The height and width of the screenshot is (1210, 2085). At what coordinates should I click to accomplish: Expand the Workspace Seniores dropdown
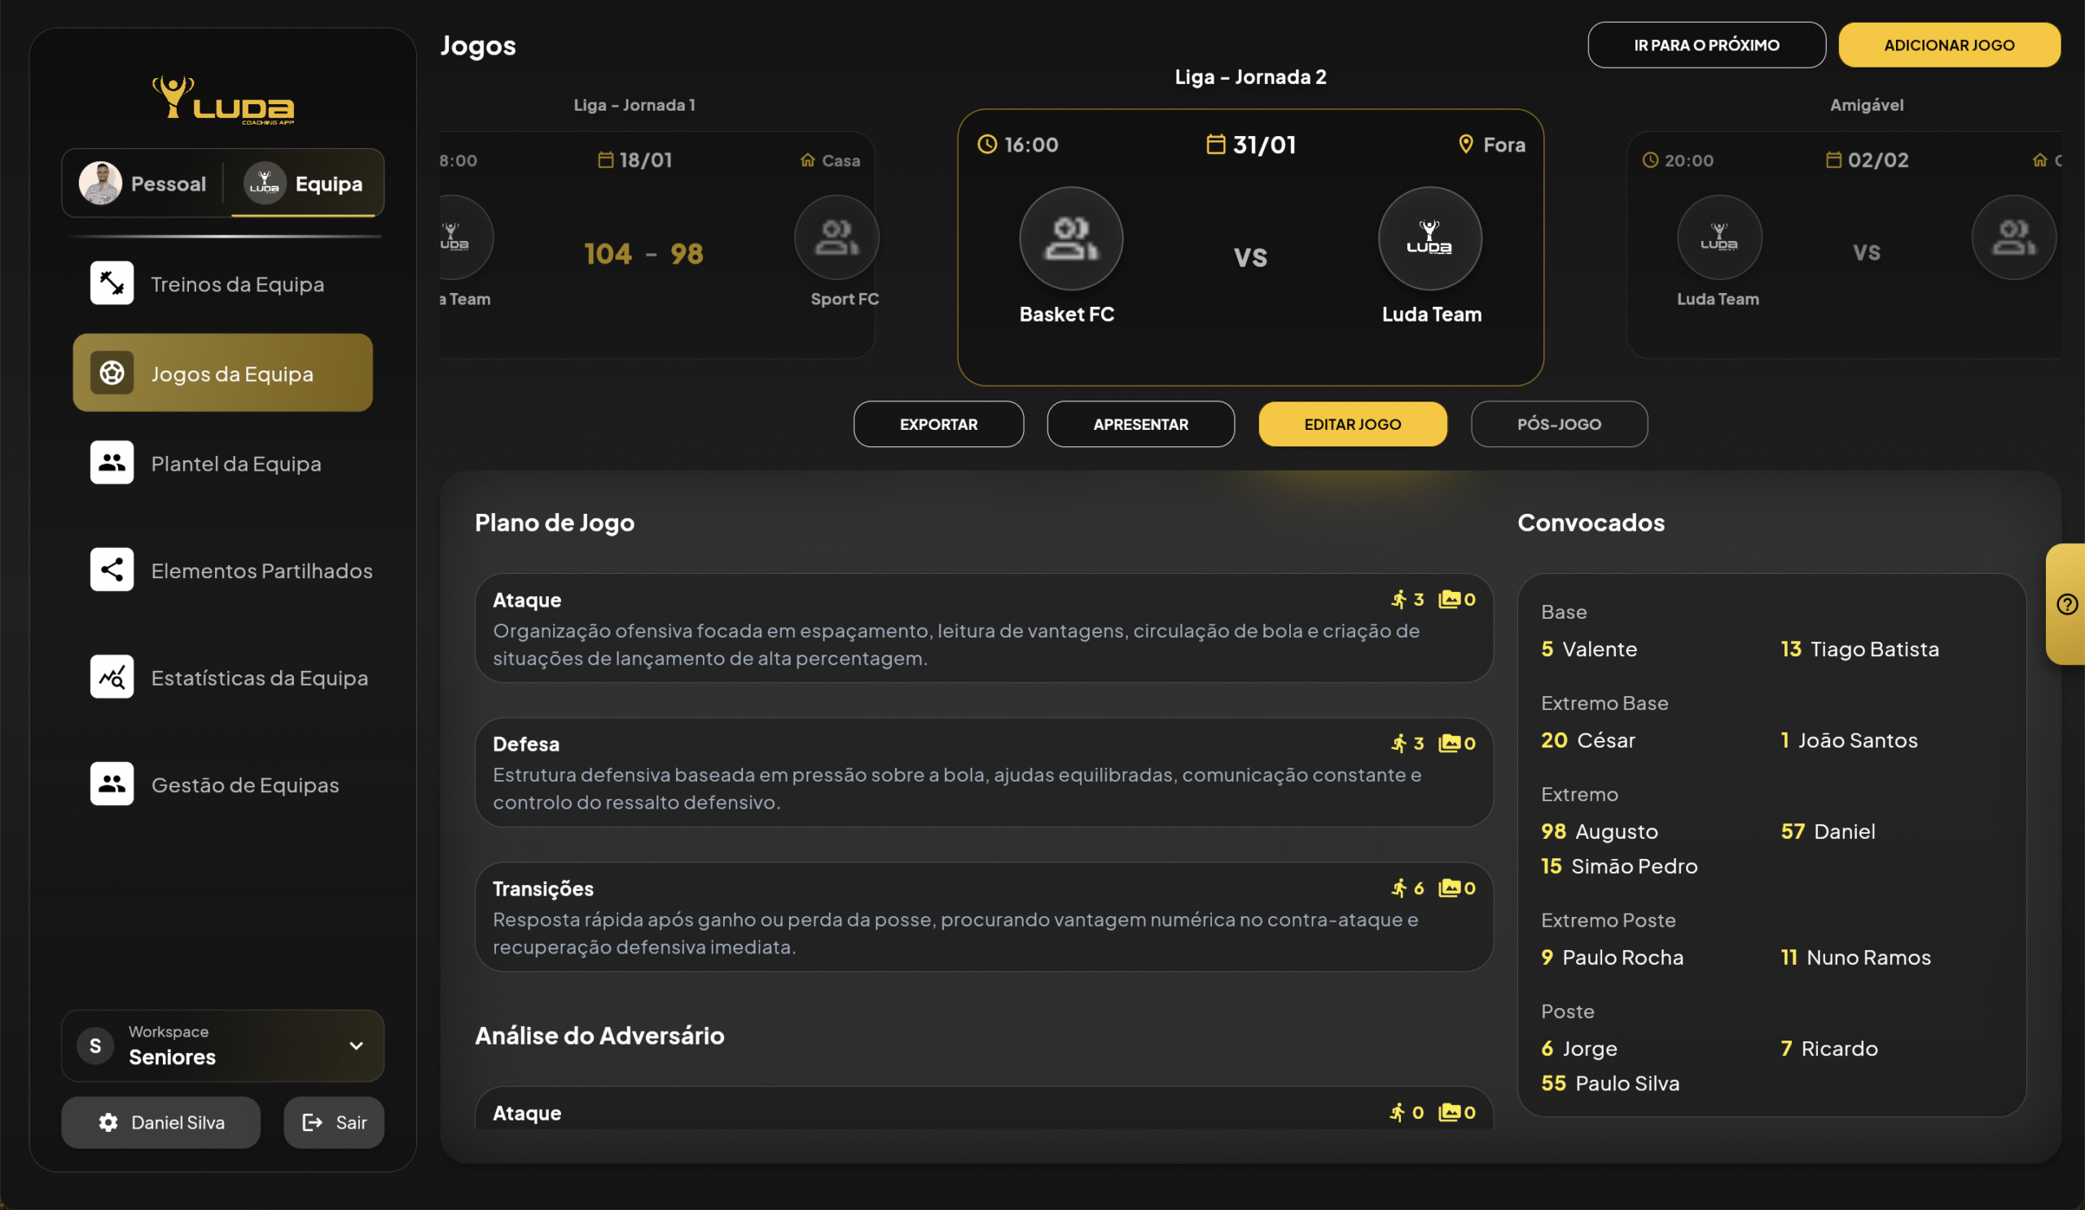356,1046
